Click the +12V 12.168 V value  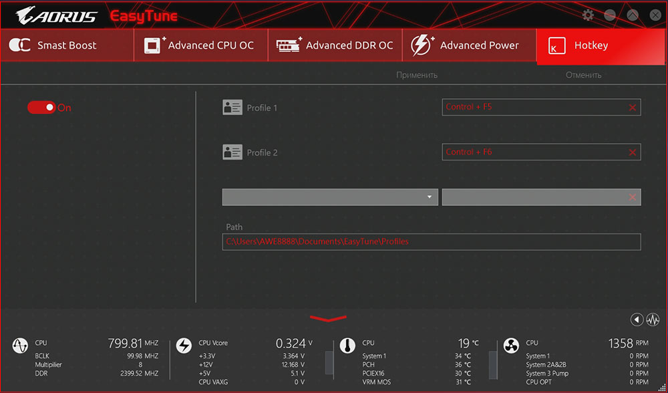(x=293, y=365)
